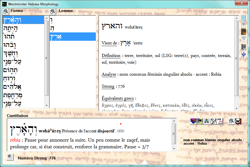This screenshot has width=250, height=167.
Task: Open the gray-blue book cover thumbnail
Action: 244,47
